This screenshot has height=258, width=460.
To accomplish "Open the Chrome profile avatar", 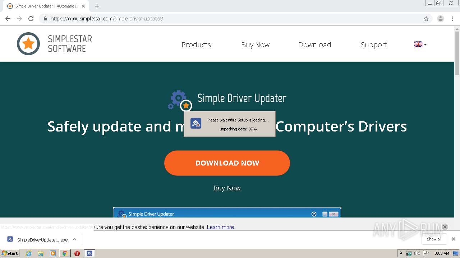I will coord(441,19).
